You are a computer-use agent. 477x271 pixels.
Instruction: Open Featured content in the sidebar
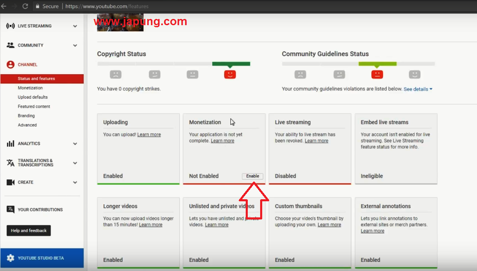click(x=34, y=106)
